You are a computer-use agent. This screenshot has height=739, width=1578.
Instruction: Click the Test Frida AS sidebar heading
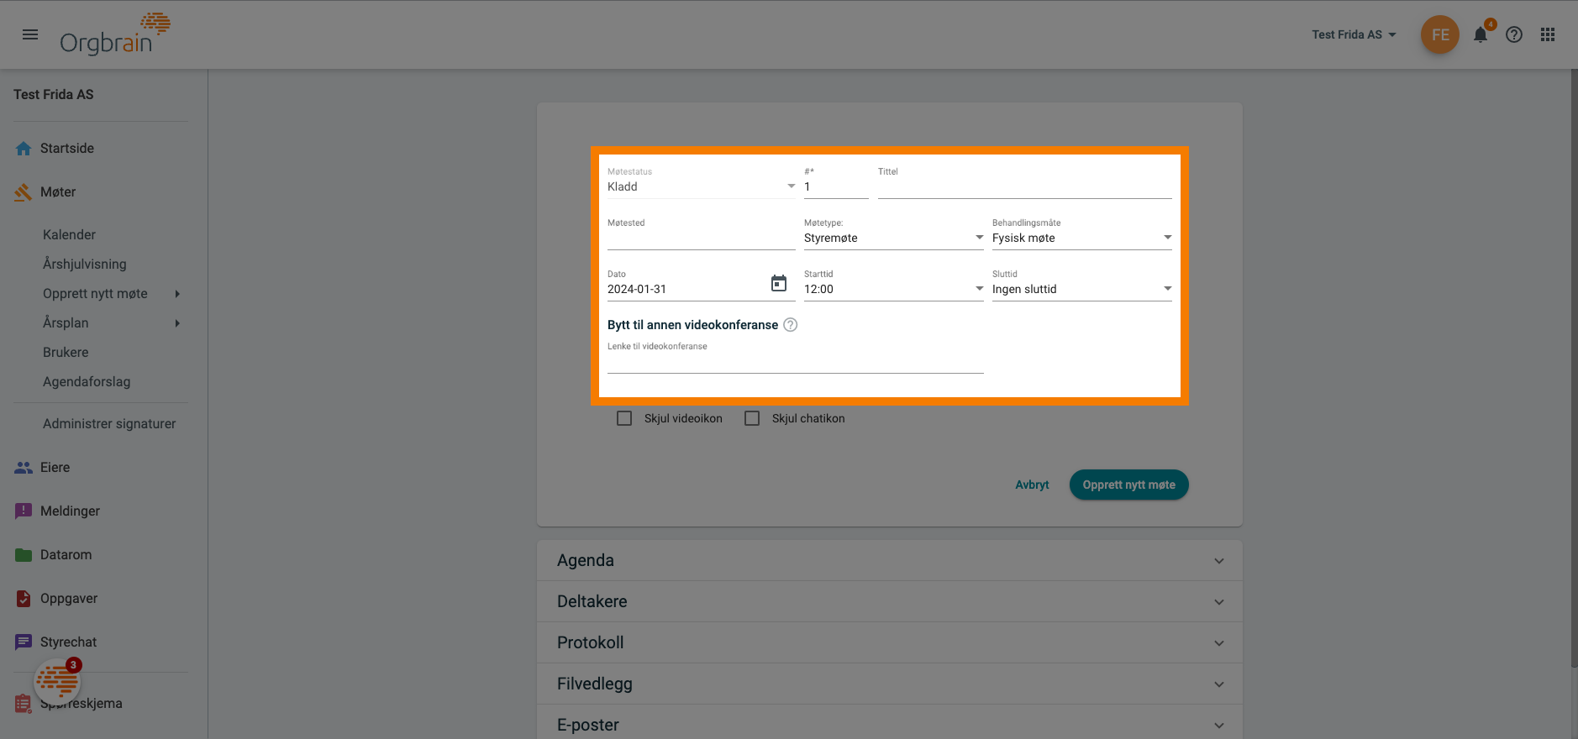[54, 95]
